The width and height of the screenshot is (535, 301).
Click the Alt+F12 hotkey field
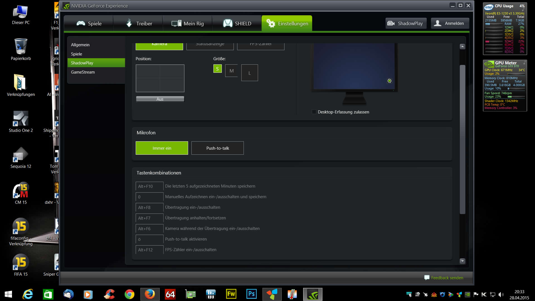150,250
